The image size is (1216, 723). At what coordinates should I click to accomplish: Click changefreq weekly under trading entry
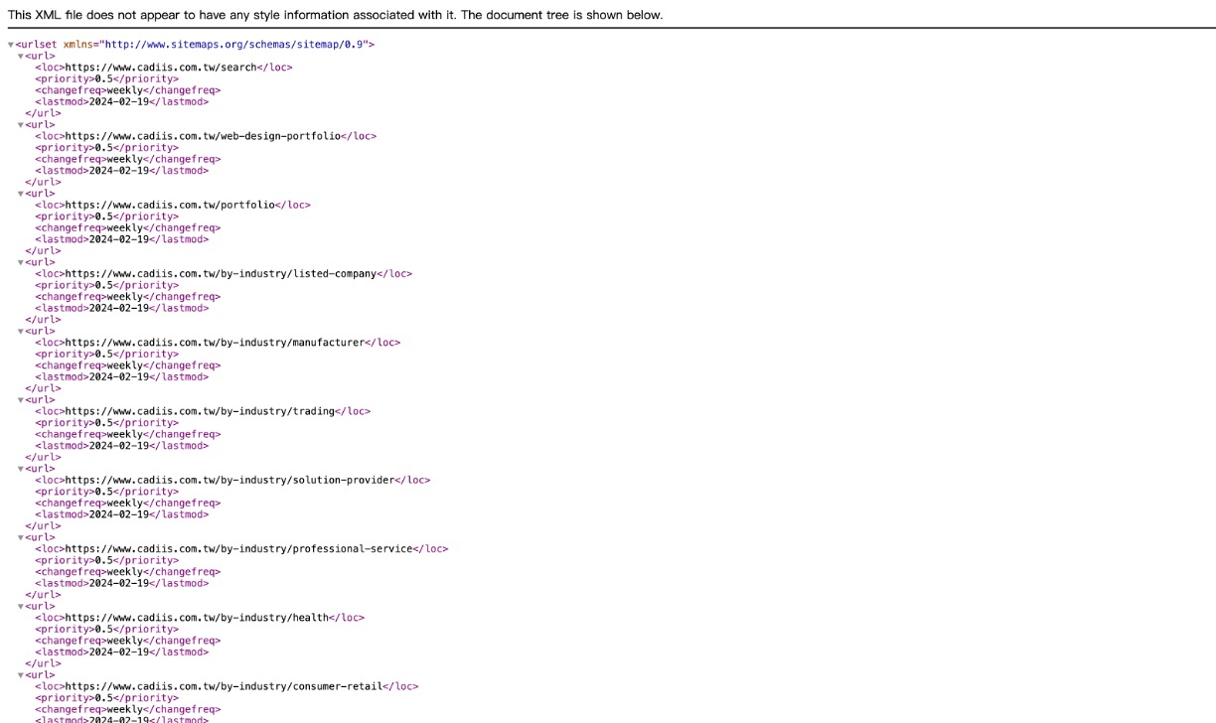point(125,434)
